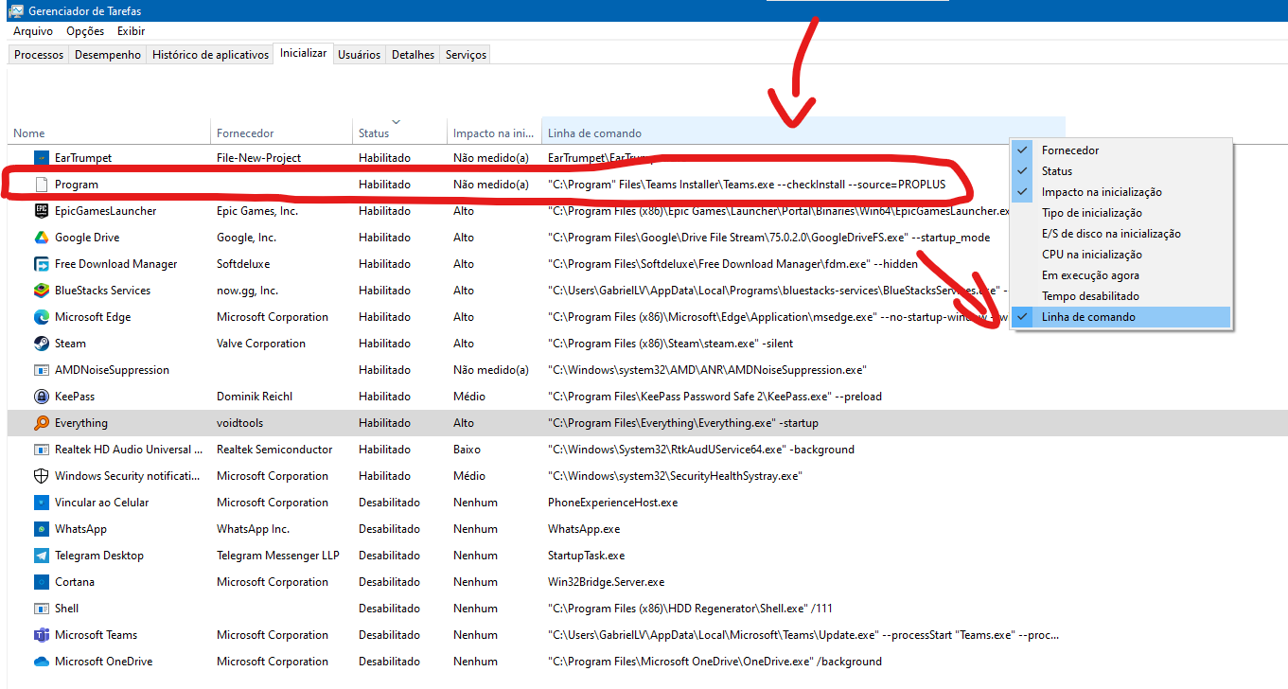Click the Gerenciador de Tarefas title icon
The width and height of the screenshot is (1288, 689).
click(16, 10)
